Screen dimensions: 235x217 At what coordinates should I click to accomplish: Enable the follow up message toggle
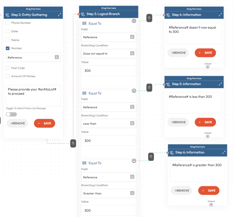12,114
